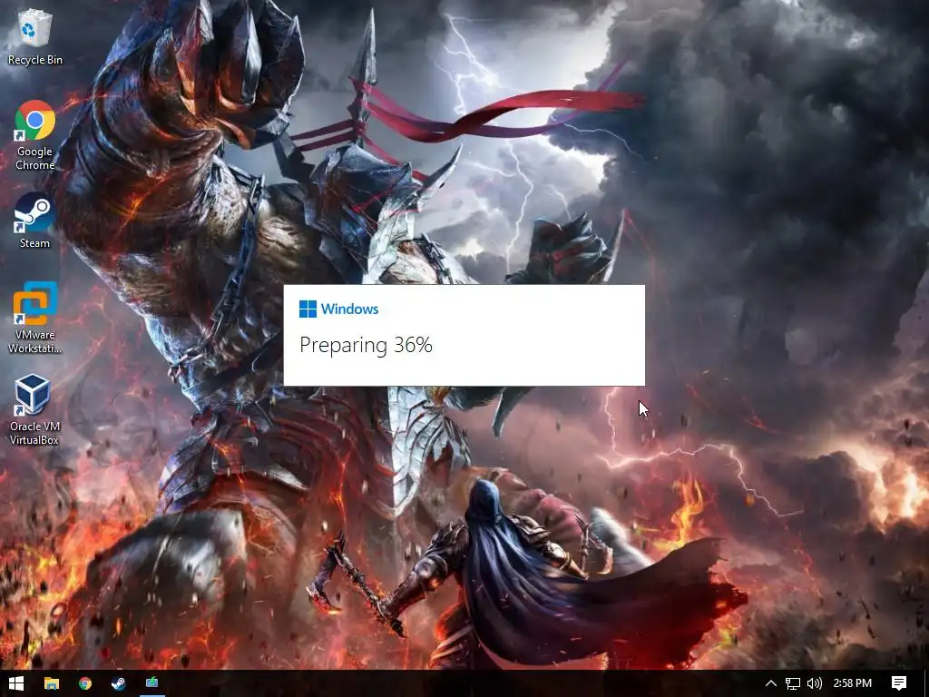
Task: Open File Explorer from the taskbar
Action: pyautogui.click(x=52, y=683)
